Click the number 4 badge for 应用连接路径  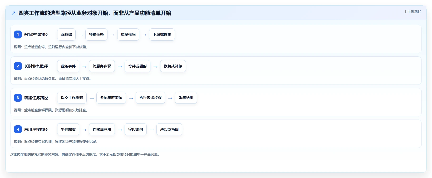[x=18, y=129]
